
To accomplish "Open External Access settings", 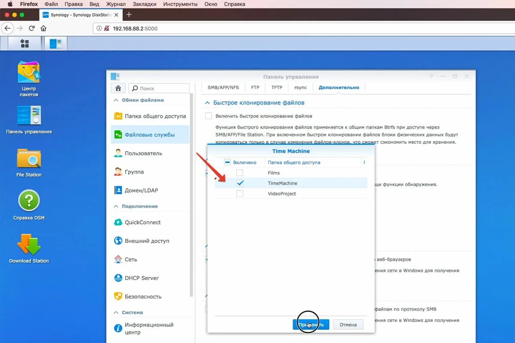I will coord(150,241).
